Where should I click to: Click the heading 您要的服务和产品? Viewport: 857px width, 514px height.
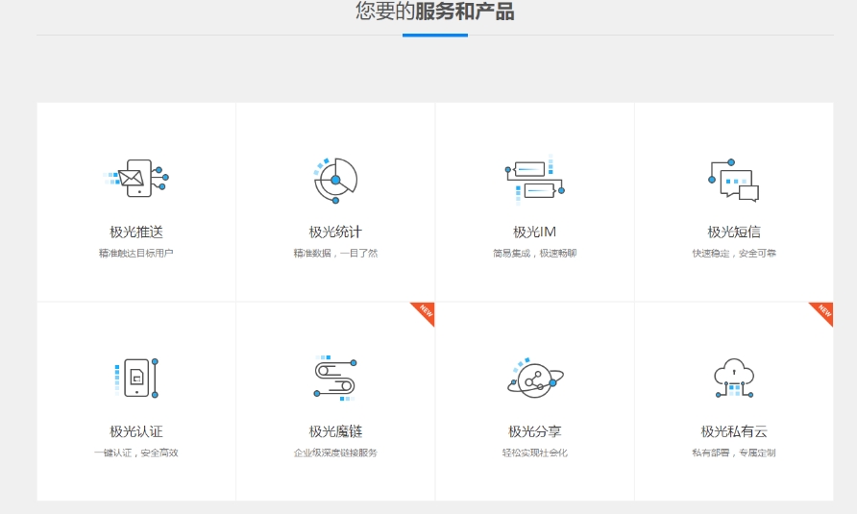click(434, 11)
